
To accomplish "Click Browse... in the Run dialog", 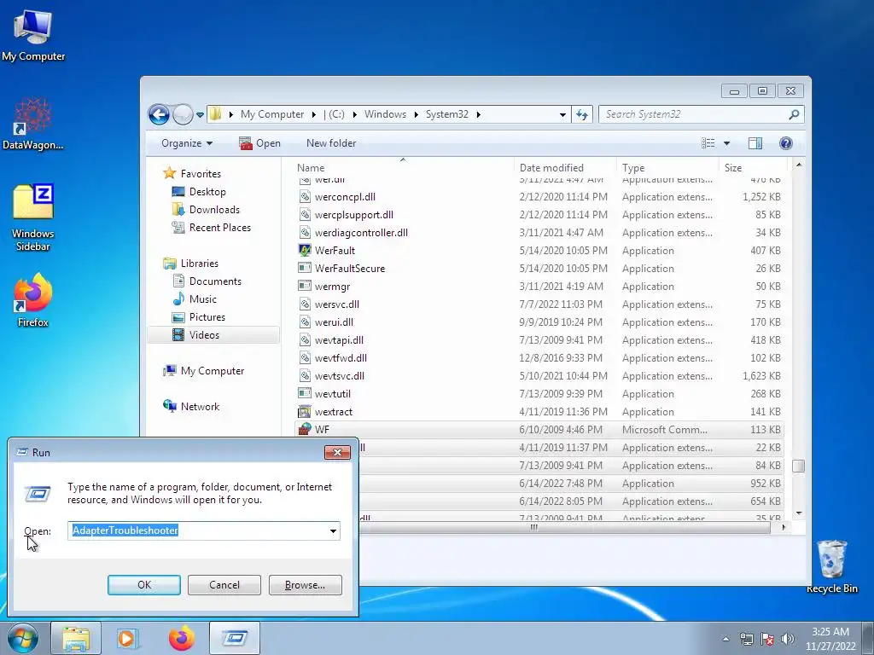I will 305,585.
